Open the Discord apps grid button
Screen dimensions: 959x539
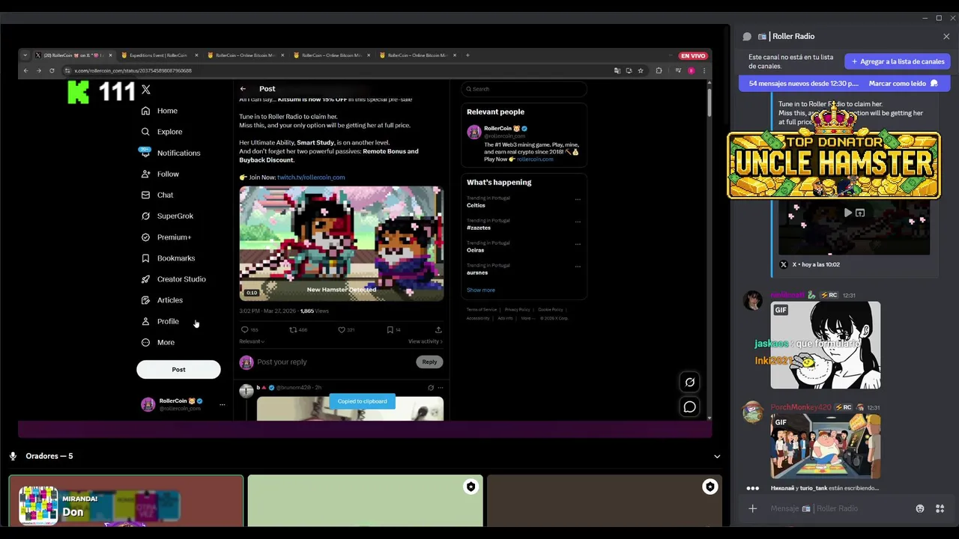click(x=940, y=508)
